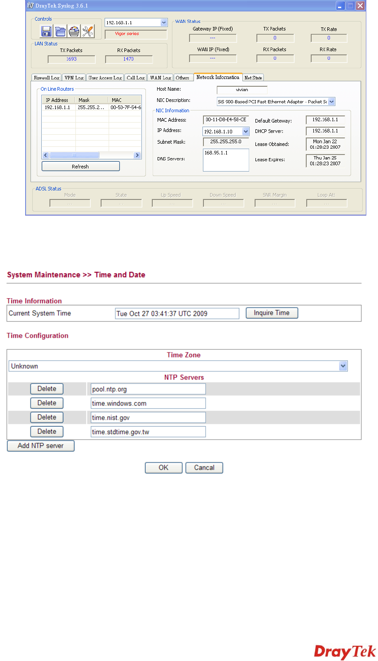
Task: Expand the IP Address 192.168.1.10 combo box
Action: (x=246, y=132)
